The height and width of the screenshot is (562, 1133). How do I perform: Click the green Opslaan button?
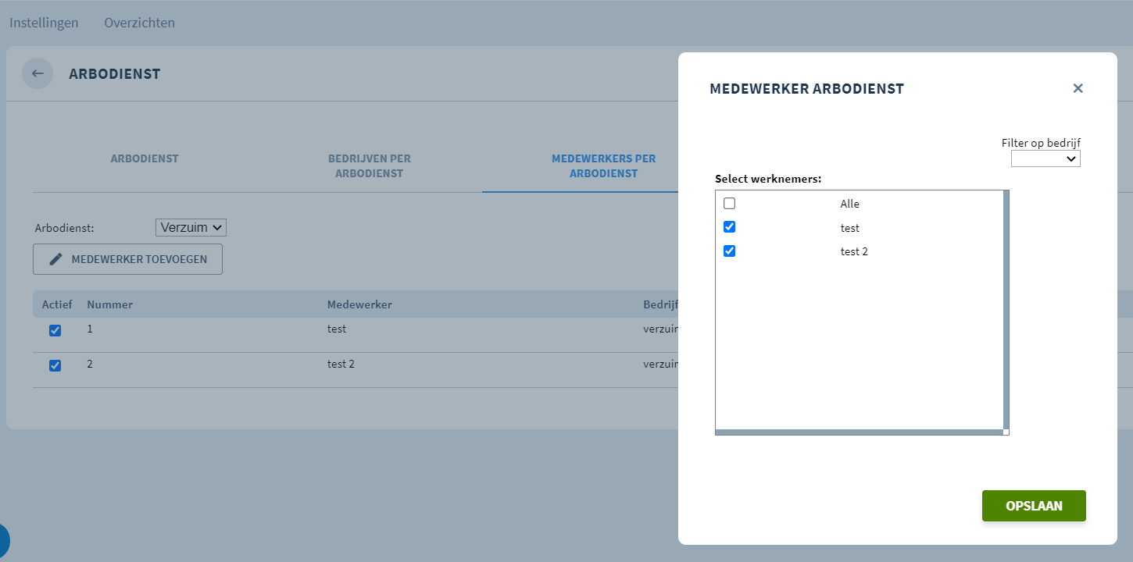point(1034,506)
